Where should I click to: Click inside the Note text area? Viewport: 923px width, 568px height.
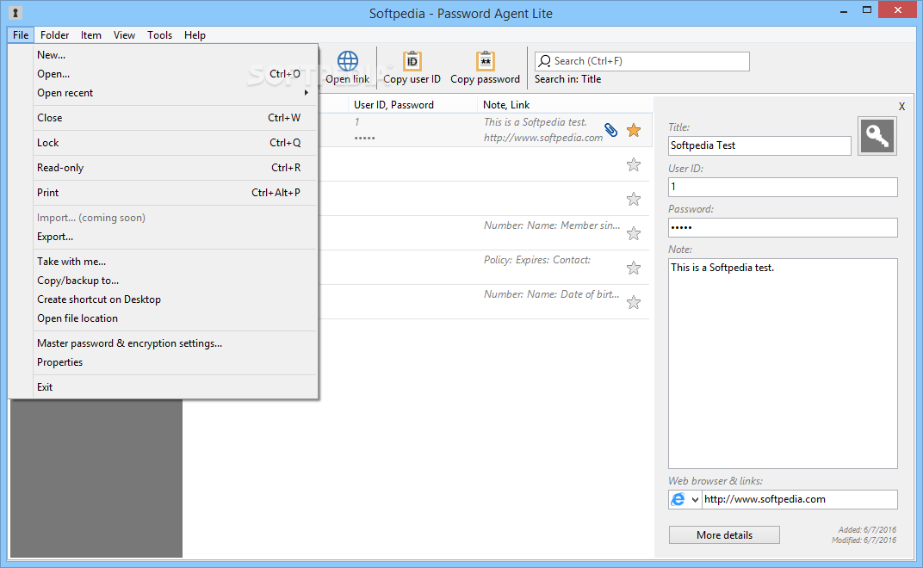click(783, 363)
